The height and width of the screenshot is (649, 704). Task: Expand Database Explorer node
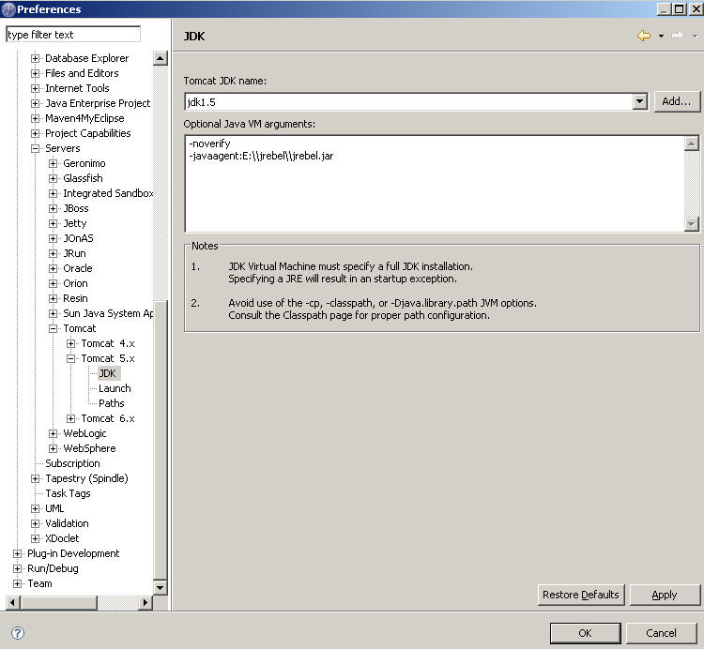click(x=35, y=58)
